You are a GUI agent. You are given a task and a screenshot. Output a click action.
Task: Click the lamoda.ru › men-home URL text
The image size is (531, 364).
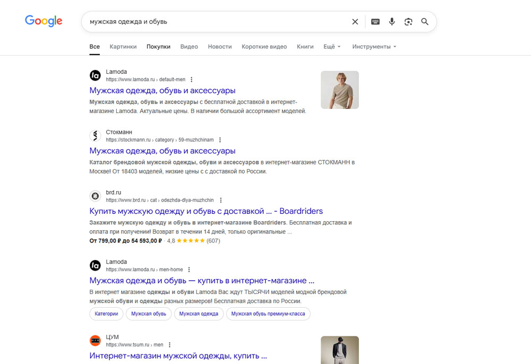coord(144,270)
